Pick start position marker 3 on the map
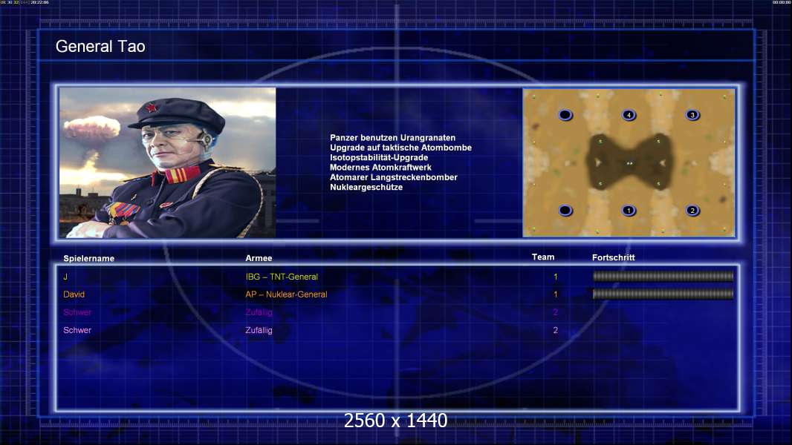792x445 pixels. point(692,115)
